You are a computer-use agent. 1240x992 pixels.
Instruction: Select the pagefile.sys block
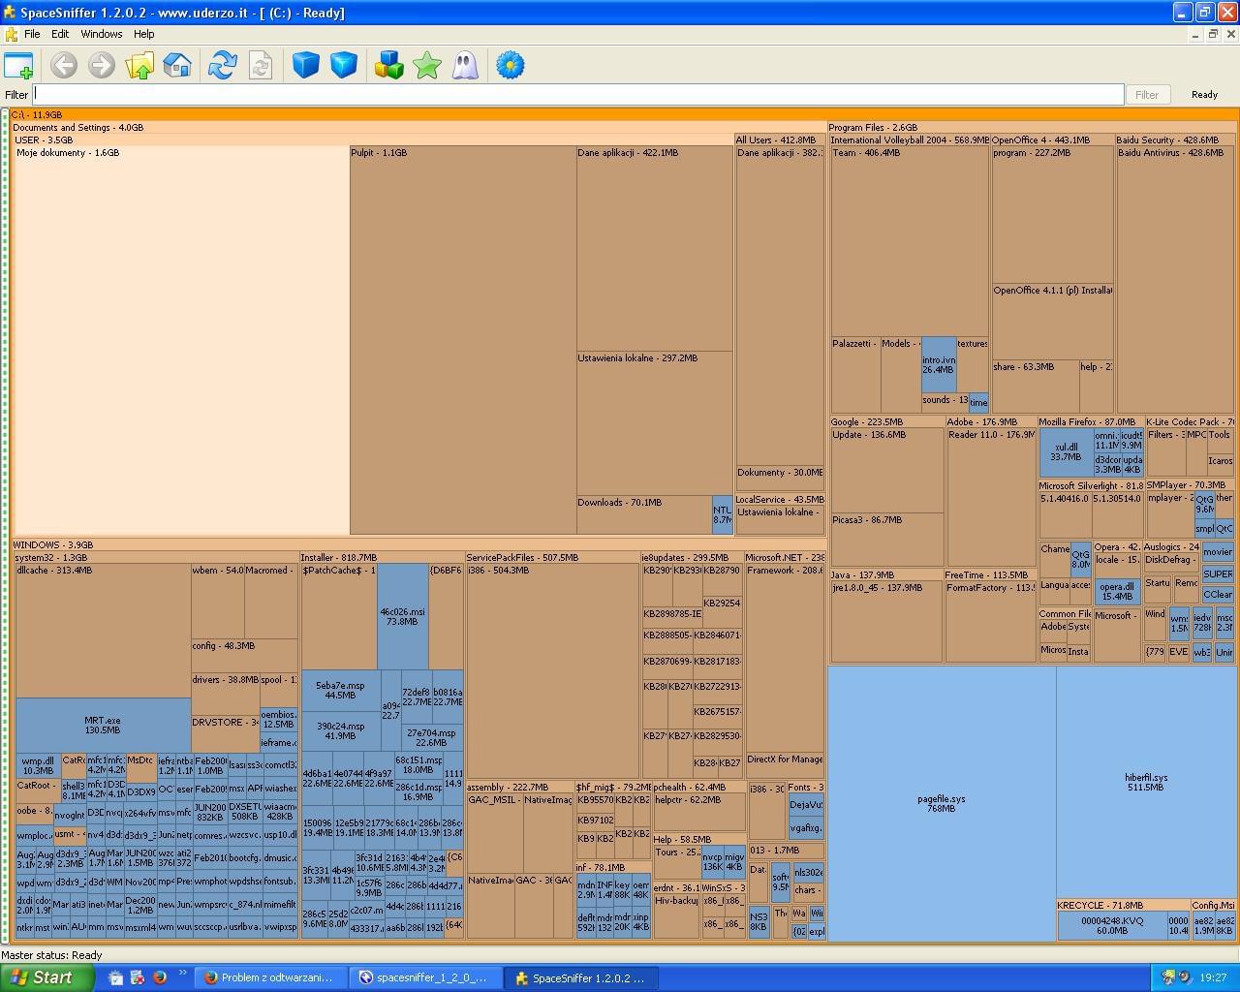pos(942,803)
